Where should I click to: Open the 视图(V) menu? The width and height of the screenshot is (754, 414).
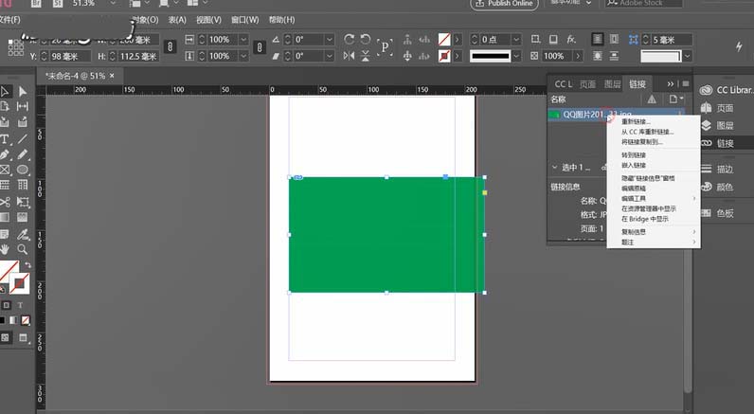[x=208, y=20]
